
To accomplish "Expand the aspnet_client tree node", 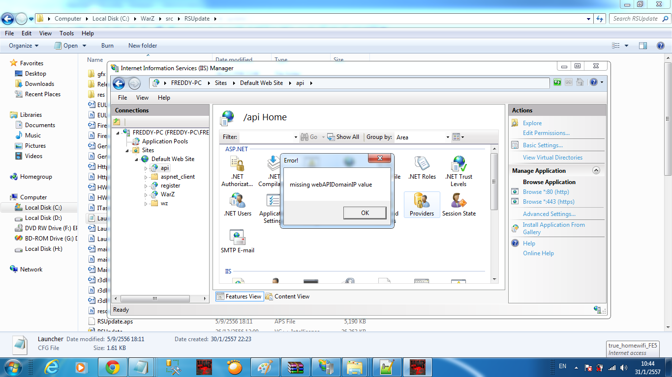I will tap(146, 177).
